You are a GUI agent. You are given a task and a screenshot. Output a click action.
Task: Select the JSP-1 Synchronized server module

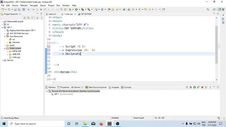[x=64, y=94]
